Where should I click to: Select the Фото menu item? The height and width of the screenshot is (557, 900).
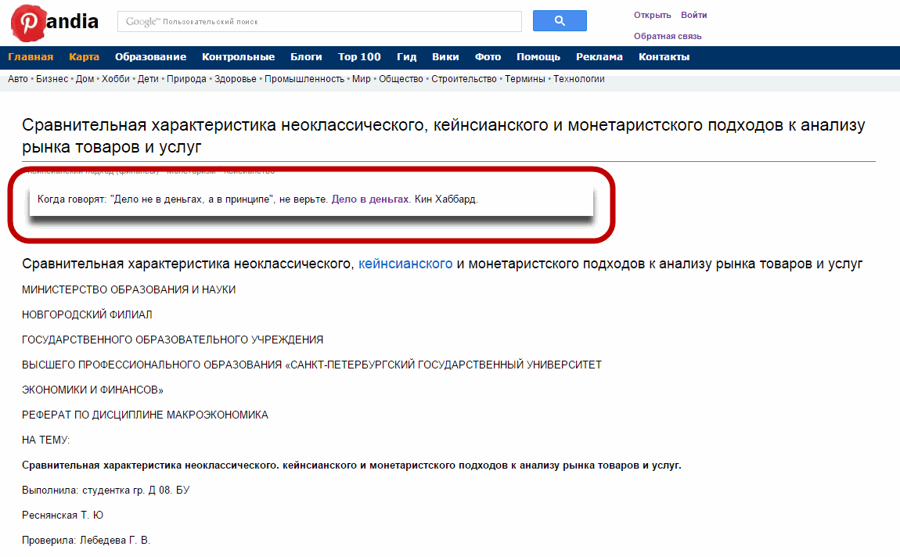tap(488, 57)
